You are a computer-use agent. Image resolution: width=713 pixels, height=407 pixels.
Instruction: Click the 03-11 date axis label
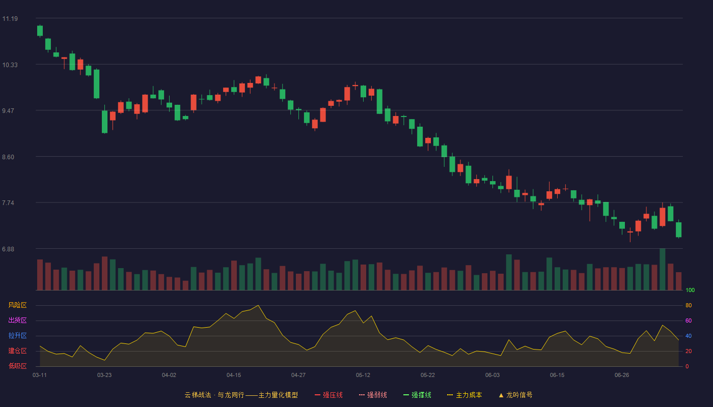point(40,375)
